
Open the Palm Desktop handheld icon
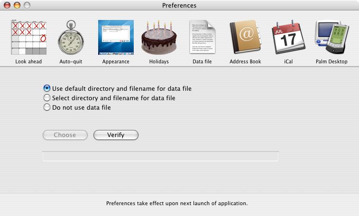click(x=331, y=38)
